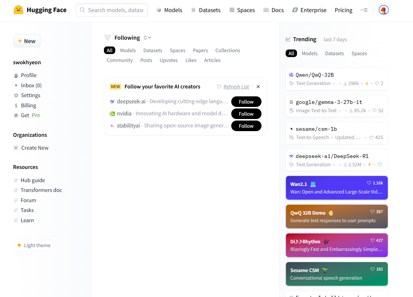Select the Community filter tab

coord(119,60)
